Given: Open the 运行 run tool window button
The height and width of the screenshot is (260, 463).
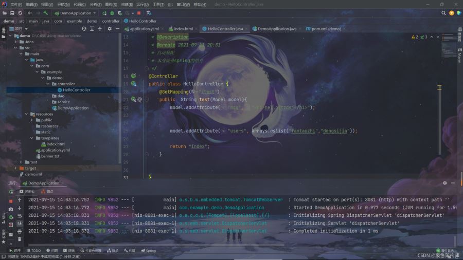Looking at the screenshot, I should tap(15, 251).
